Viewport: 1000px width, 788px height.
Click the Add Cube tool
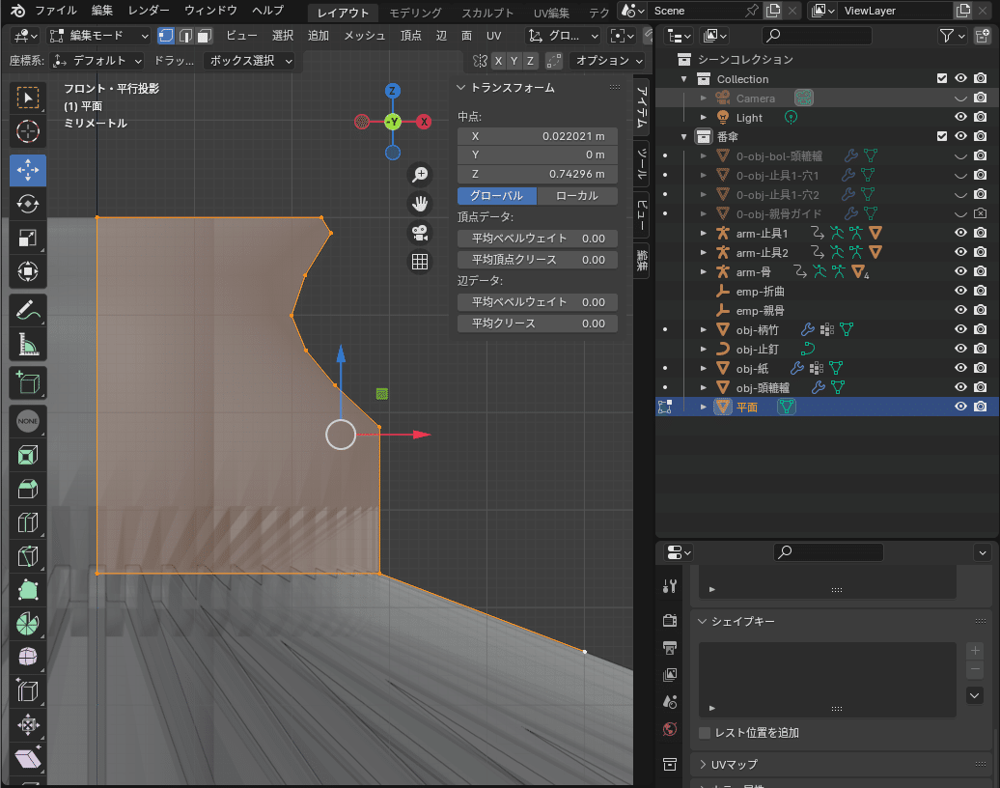point(28,382)
